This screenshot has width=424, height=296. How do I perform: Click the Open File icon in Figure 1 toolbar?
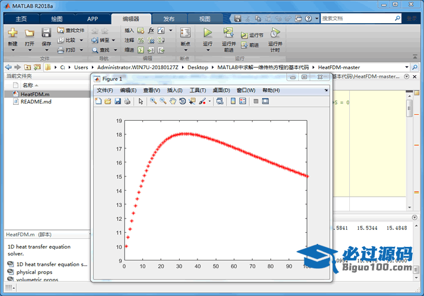(x=108, y=101)
